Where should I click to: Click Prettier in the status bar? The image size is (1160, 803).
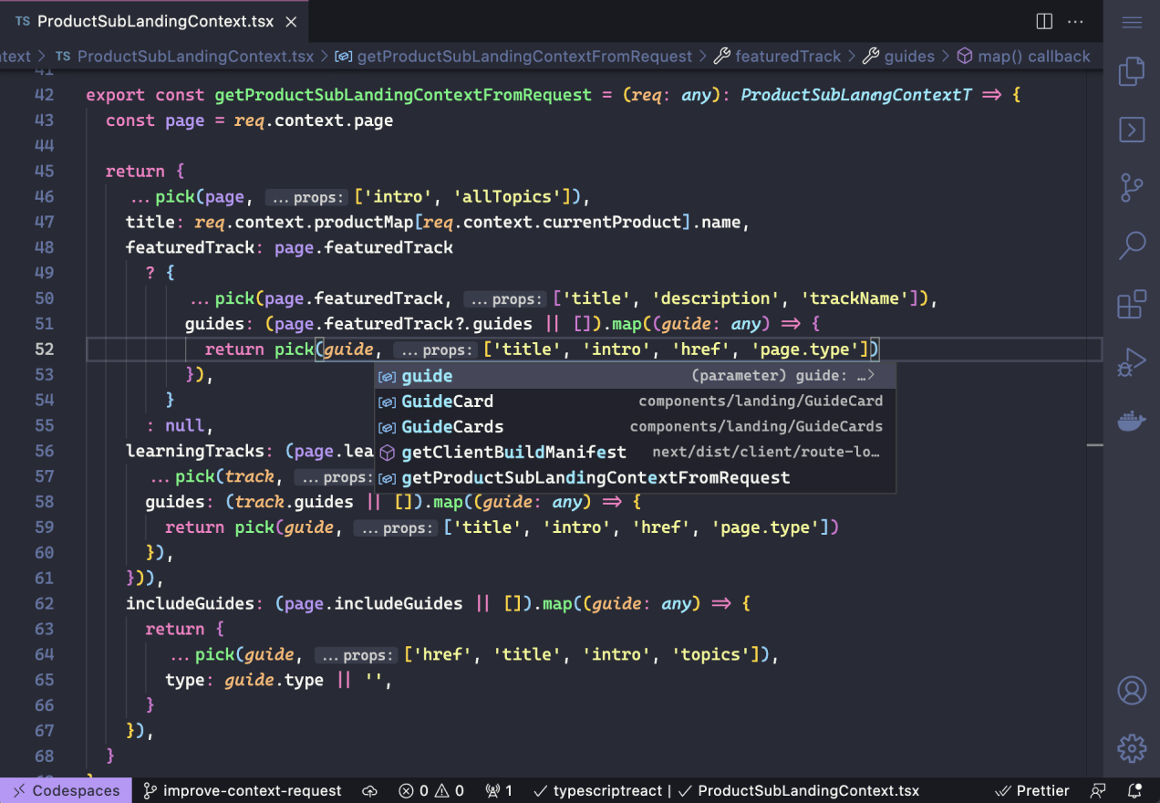[x=1032, y=791]
